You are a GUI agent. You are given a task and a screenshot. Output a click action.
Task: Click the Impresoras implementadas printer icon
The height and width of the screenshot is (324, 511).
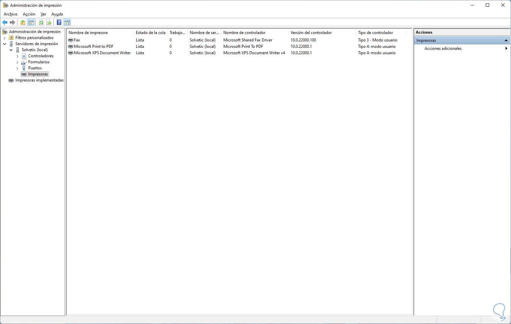tap(11, 80)
